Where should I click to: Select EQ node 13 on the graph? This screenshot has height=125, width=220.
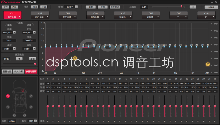tap(110, 47)
